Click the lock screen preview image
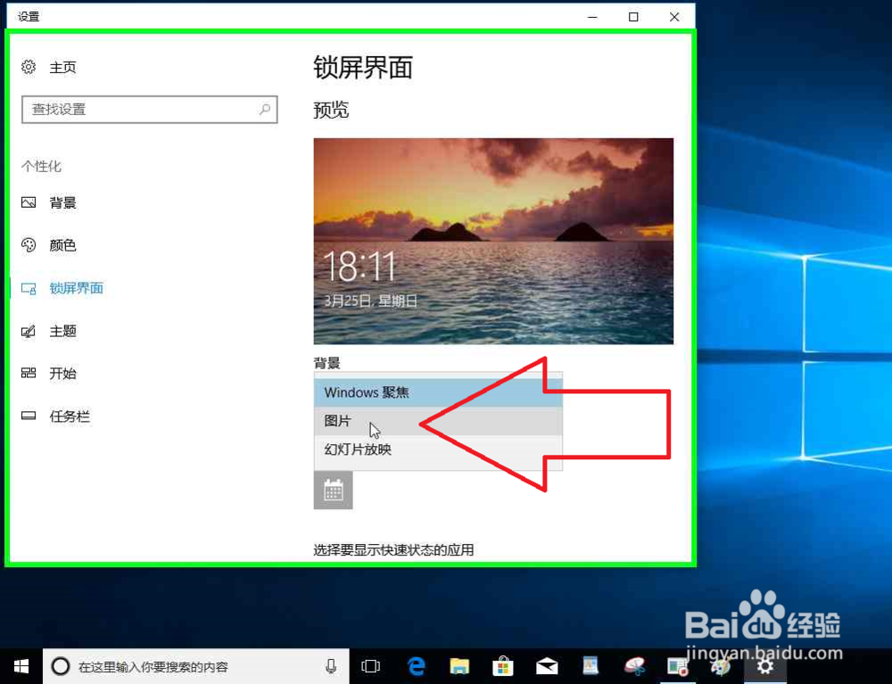 492,240
